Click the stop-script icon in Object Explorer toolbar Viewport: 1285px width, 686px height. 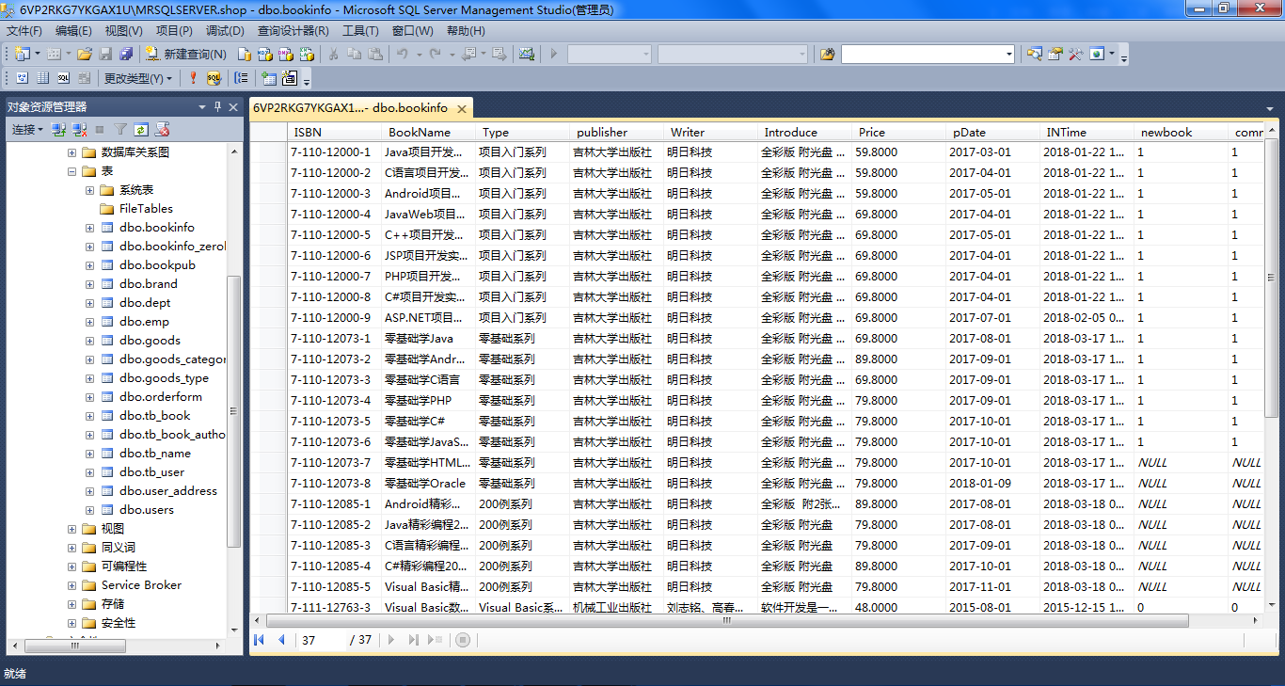162,129
